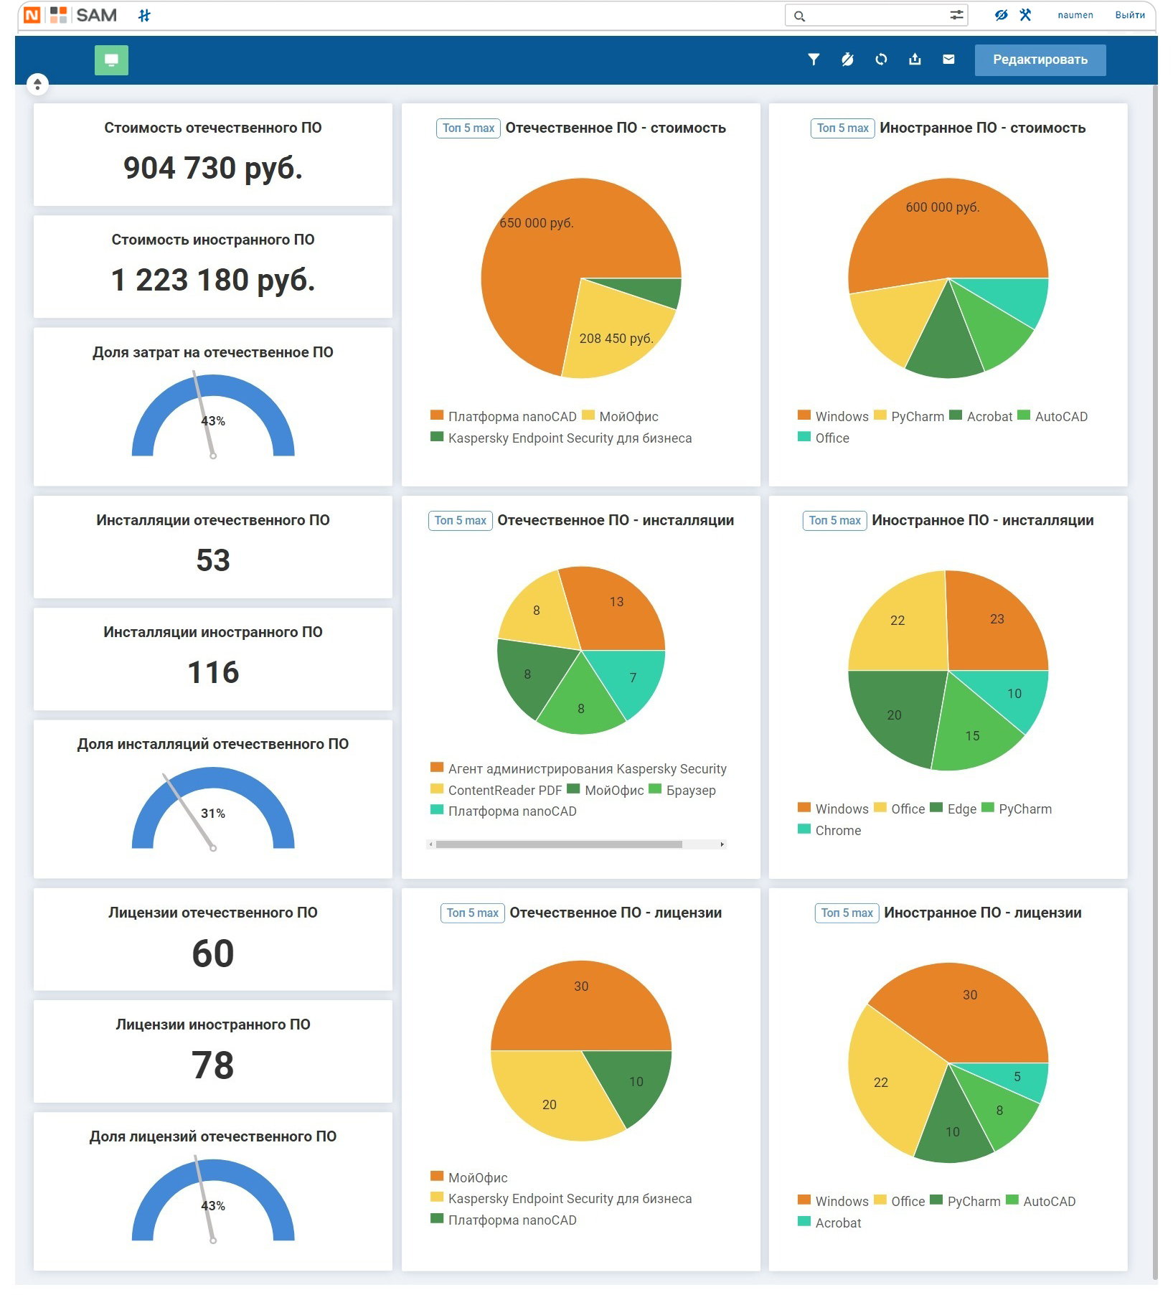Toggle МойОфис legend in domestic licenses chart
1173x1300 pixels.
469,1178
